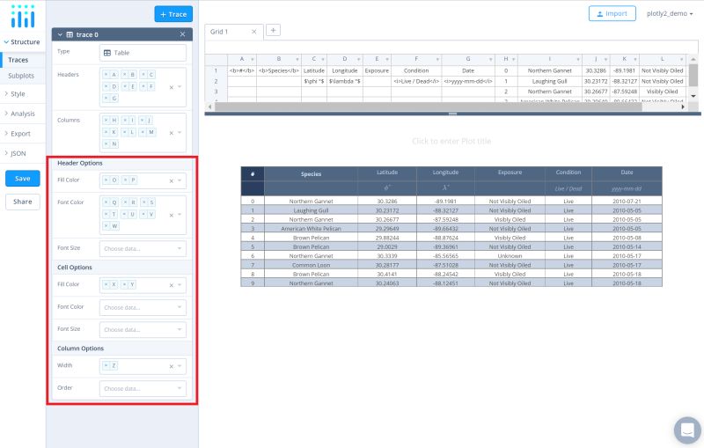
Task: Collapse the Structure section
Action: pos(22,41)
